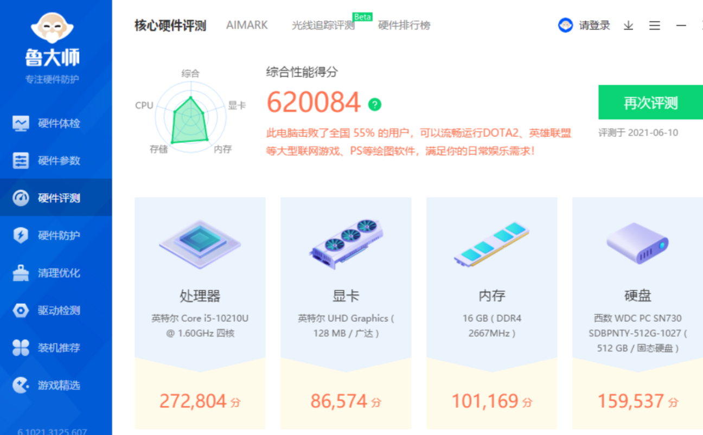
Task: Click the 硬盘 drive illustration
Action: pos(637,243)
